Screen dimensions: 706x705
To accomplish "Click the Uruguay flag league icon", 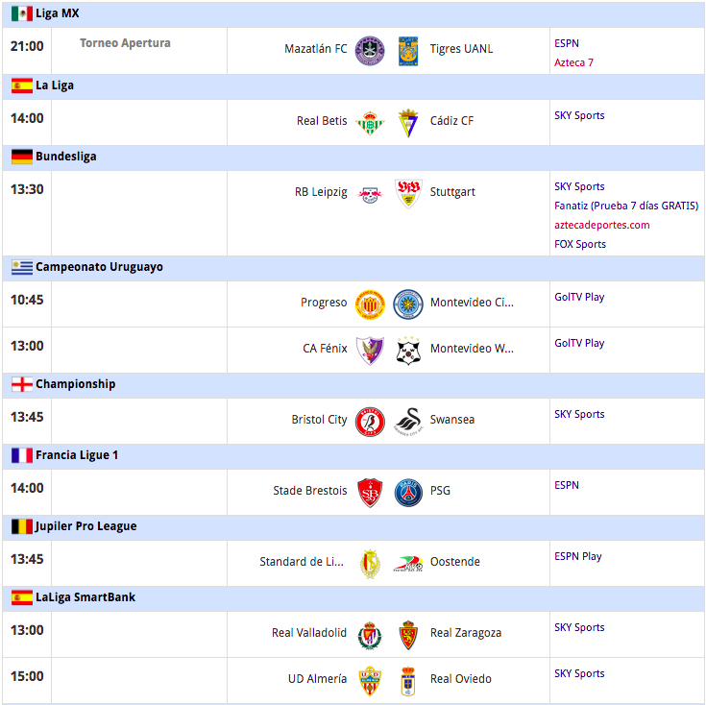I will 21,267.
